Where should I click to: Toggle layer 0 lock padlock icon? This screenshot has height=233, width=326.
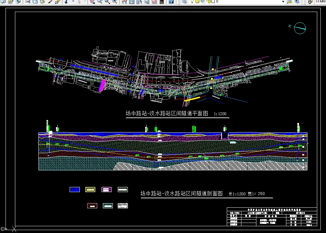[x=209, y=2]
